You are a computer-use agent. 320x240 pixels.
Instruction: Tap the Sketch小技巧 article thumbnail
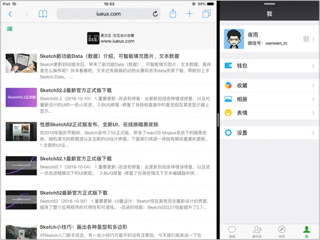click(21, 232)
